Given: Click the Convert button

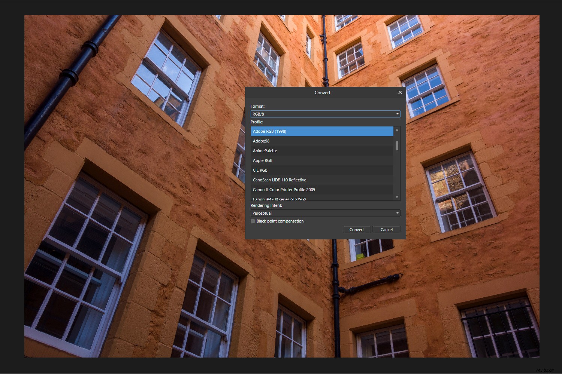Looking at the screenshot, I should coord(356,229).
